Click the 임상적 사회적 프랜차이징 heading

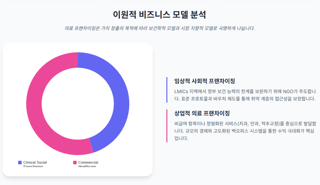(x=204, y=81)
